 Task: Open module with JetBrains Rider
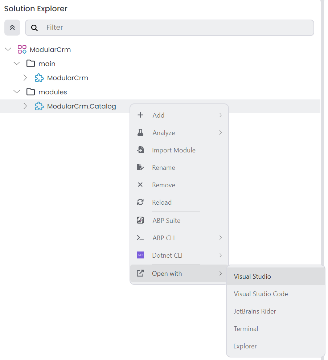tap(255, 311)
